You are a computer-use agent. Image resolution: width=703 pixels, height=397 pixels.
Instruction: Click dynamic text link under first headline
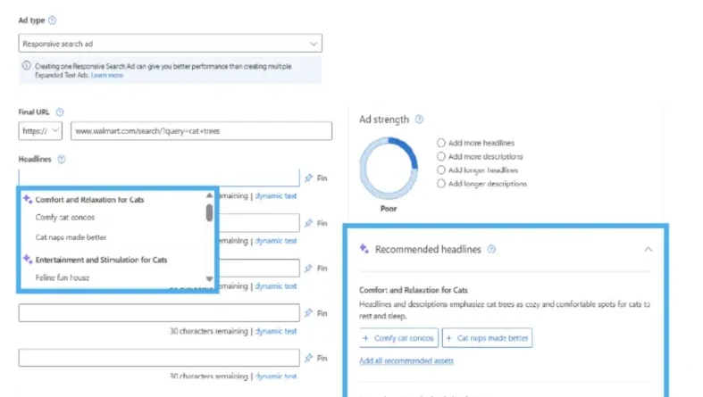click(x=276, y=196)
